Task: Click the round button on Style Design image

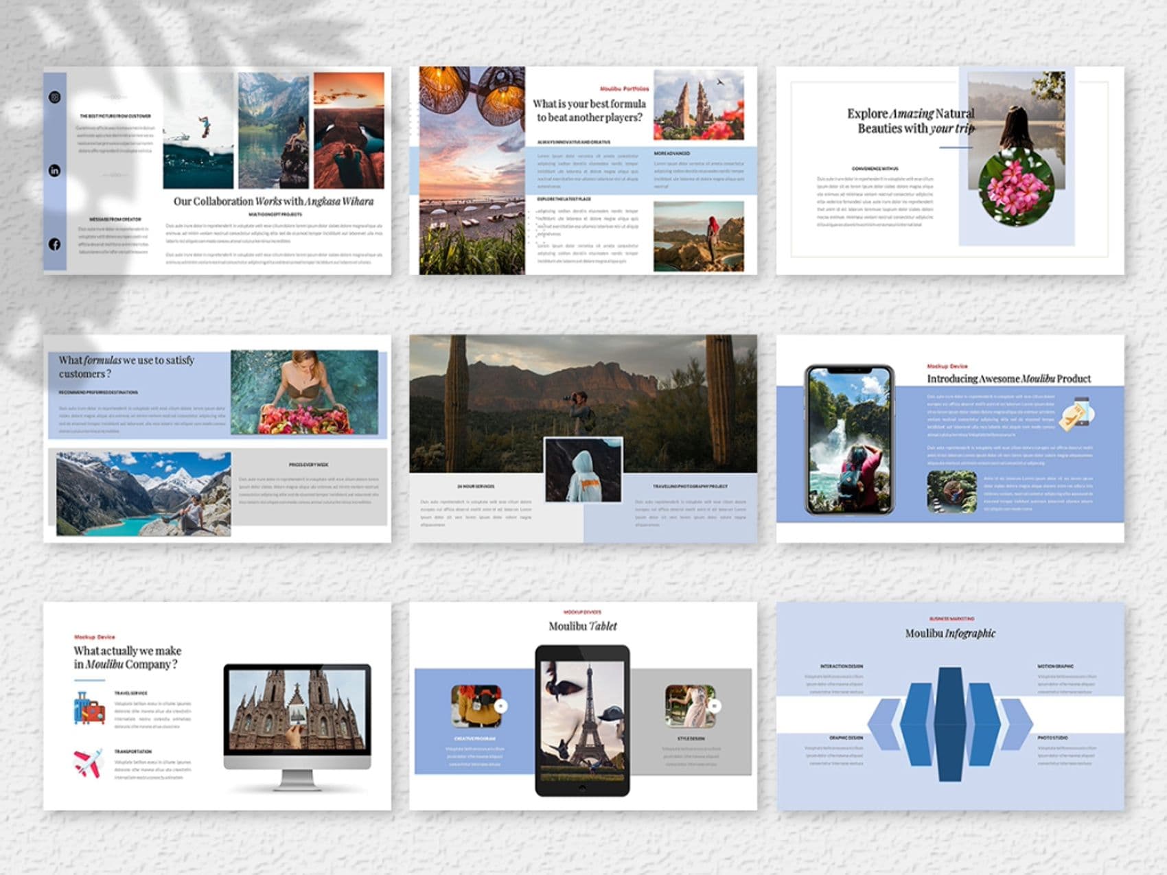Action: pos(714,705)
